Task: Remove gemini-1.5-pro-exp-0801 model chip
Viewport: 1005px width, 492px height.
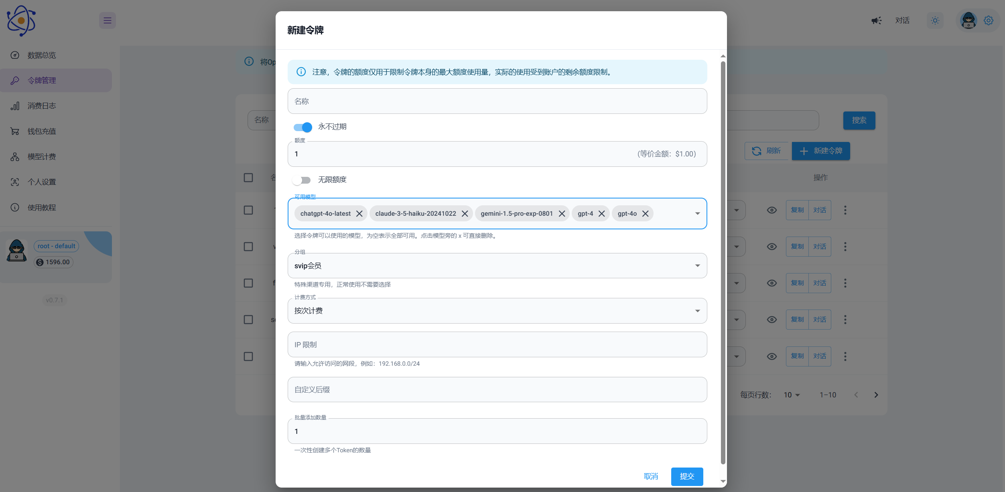Action: pos(562,214)
